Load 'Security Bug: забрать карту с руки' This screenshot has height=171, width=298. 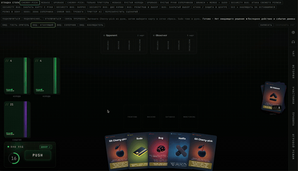pyautogui.click(x=28, y=7)
